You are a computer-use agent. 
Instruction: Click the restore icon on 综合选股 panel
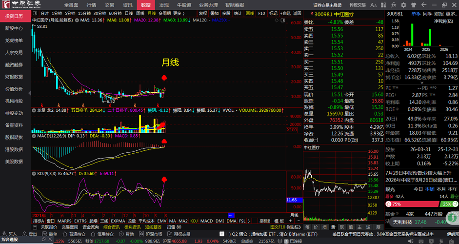43,239
